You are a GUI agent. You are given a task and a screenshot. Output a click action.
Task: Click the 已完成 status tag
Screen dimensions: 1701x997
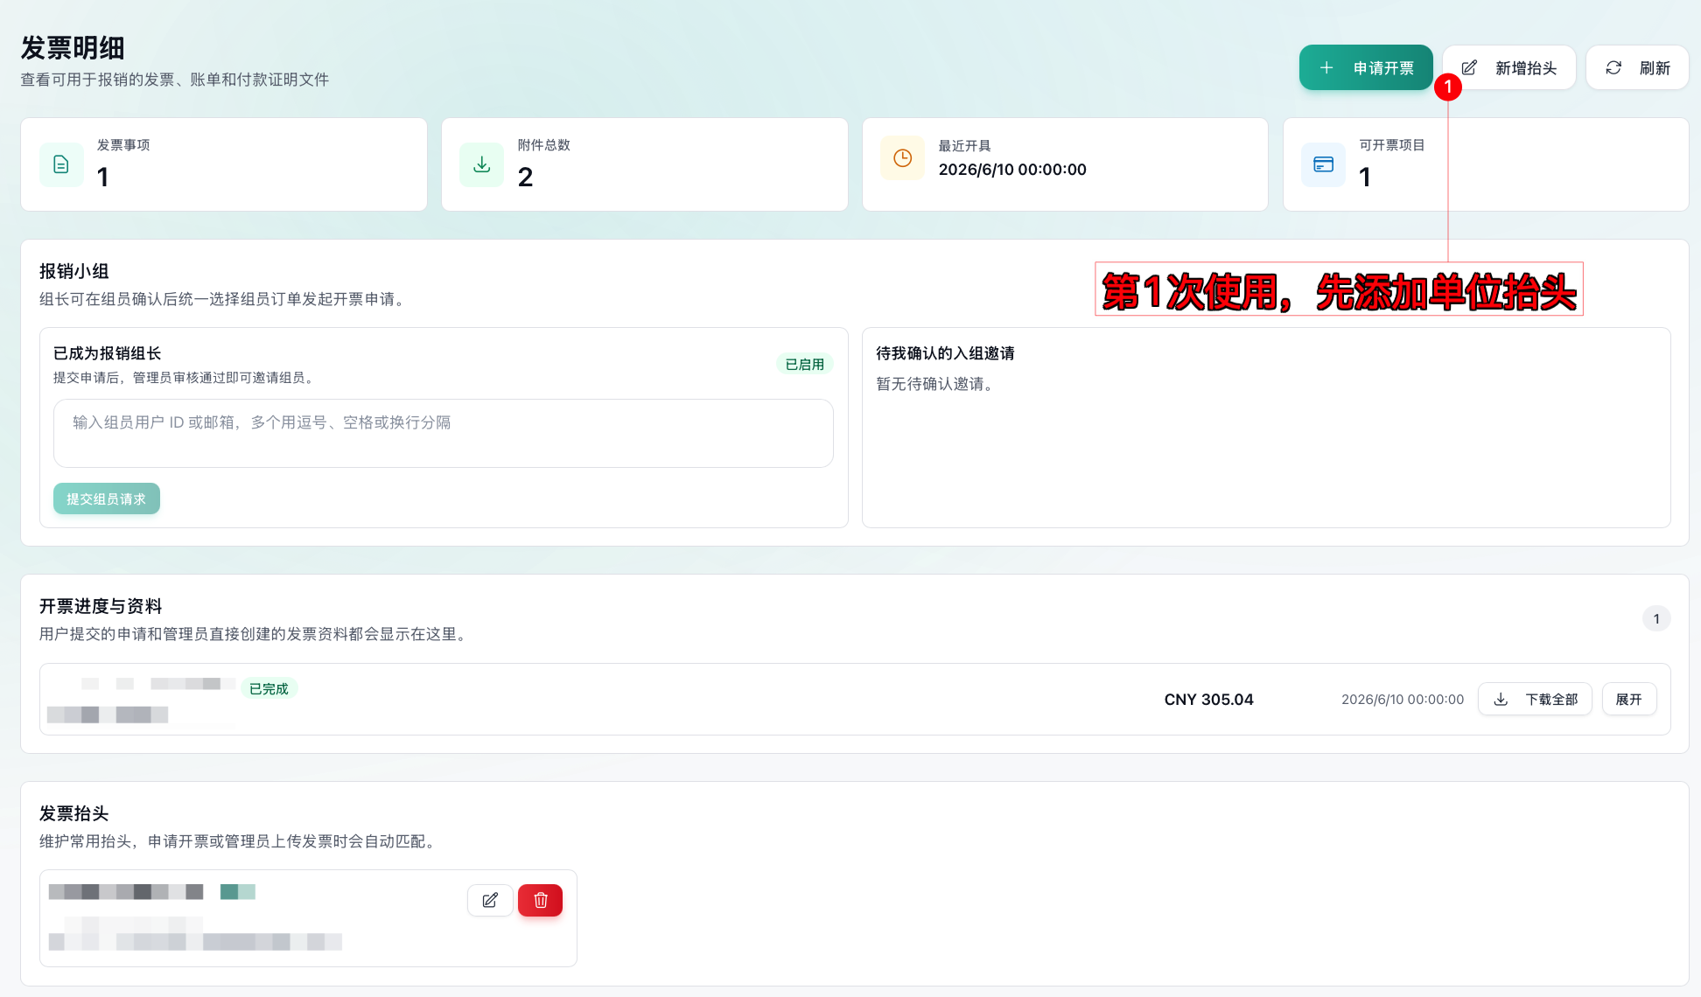(269, 688)
